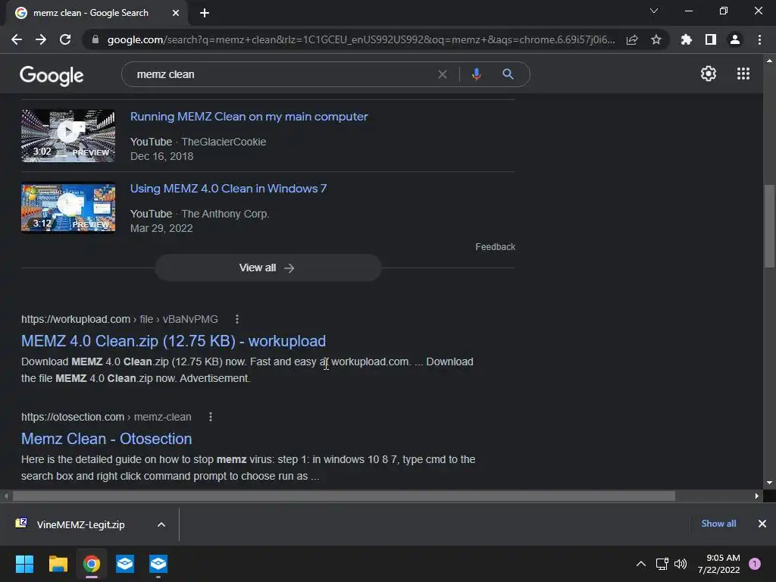
Task: Select the address bar URL
Action: point(361,39)
